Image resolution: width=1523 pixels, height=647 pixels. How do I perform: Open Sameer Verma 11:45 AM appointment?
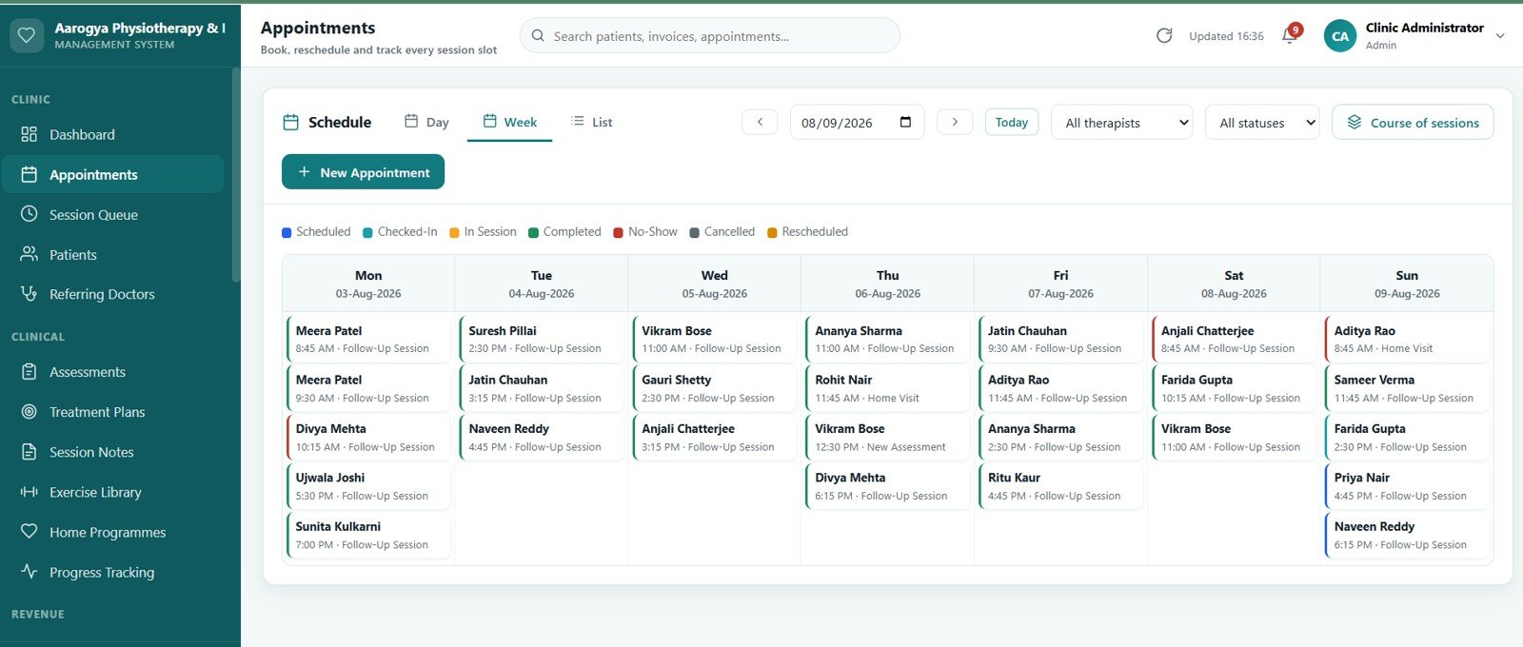[x=1407, y=388]
